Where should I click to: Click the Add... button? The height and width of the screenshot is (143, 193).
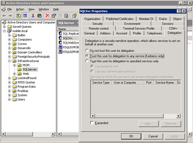149,124
